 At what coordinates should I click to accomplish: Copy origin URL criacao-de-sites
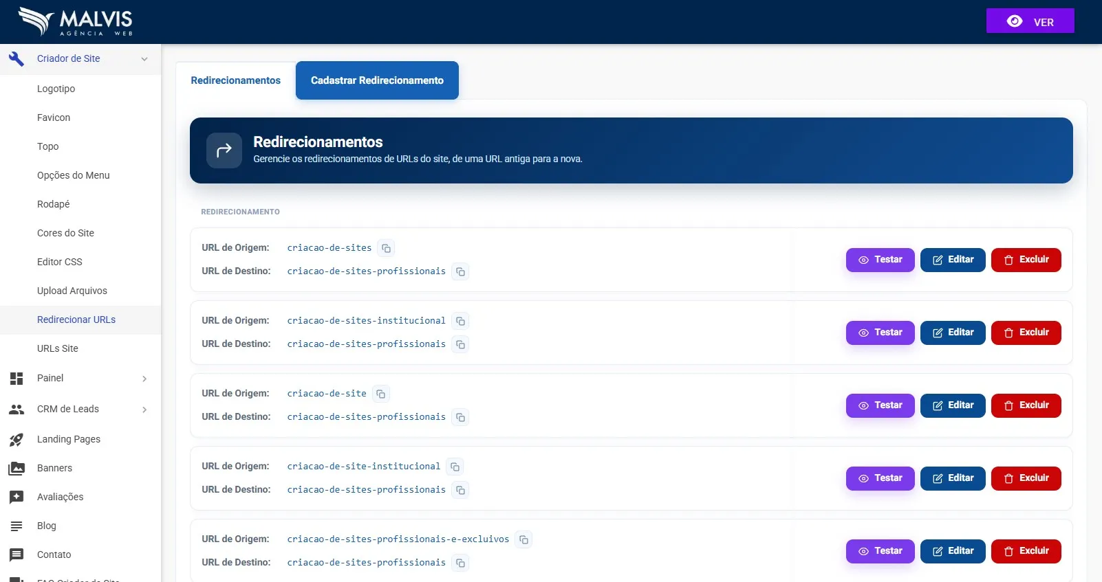(x=387, y=248)
